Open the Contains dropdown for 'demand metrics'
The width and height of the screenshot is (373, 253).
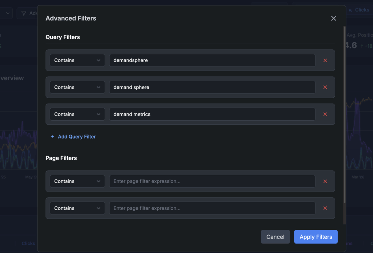(77, 114)
